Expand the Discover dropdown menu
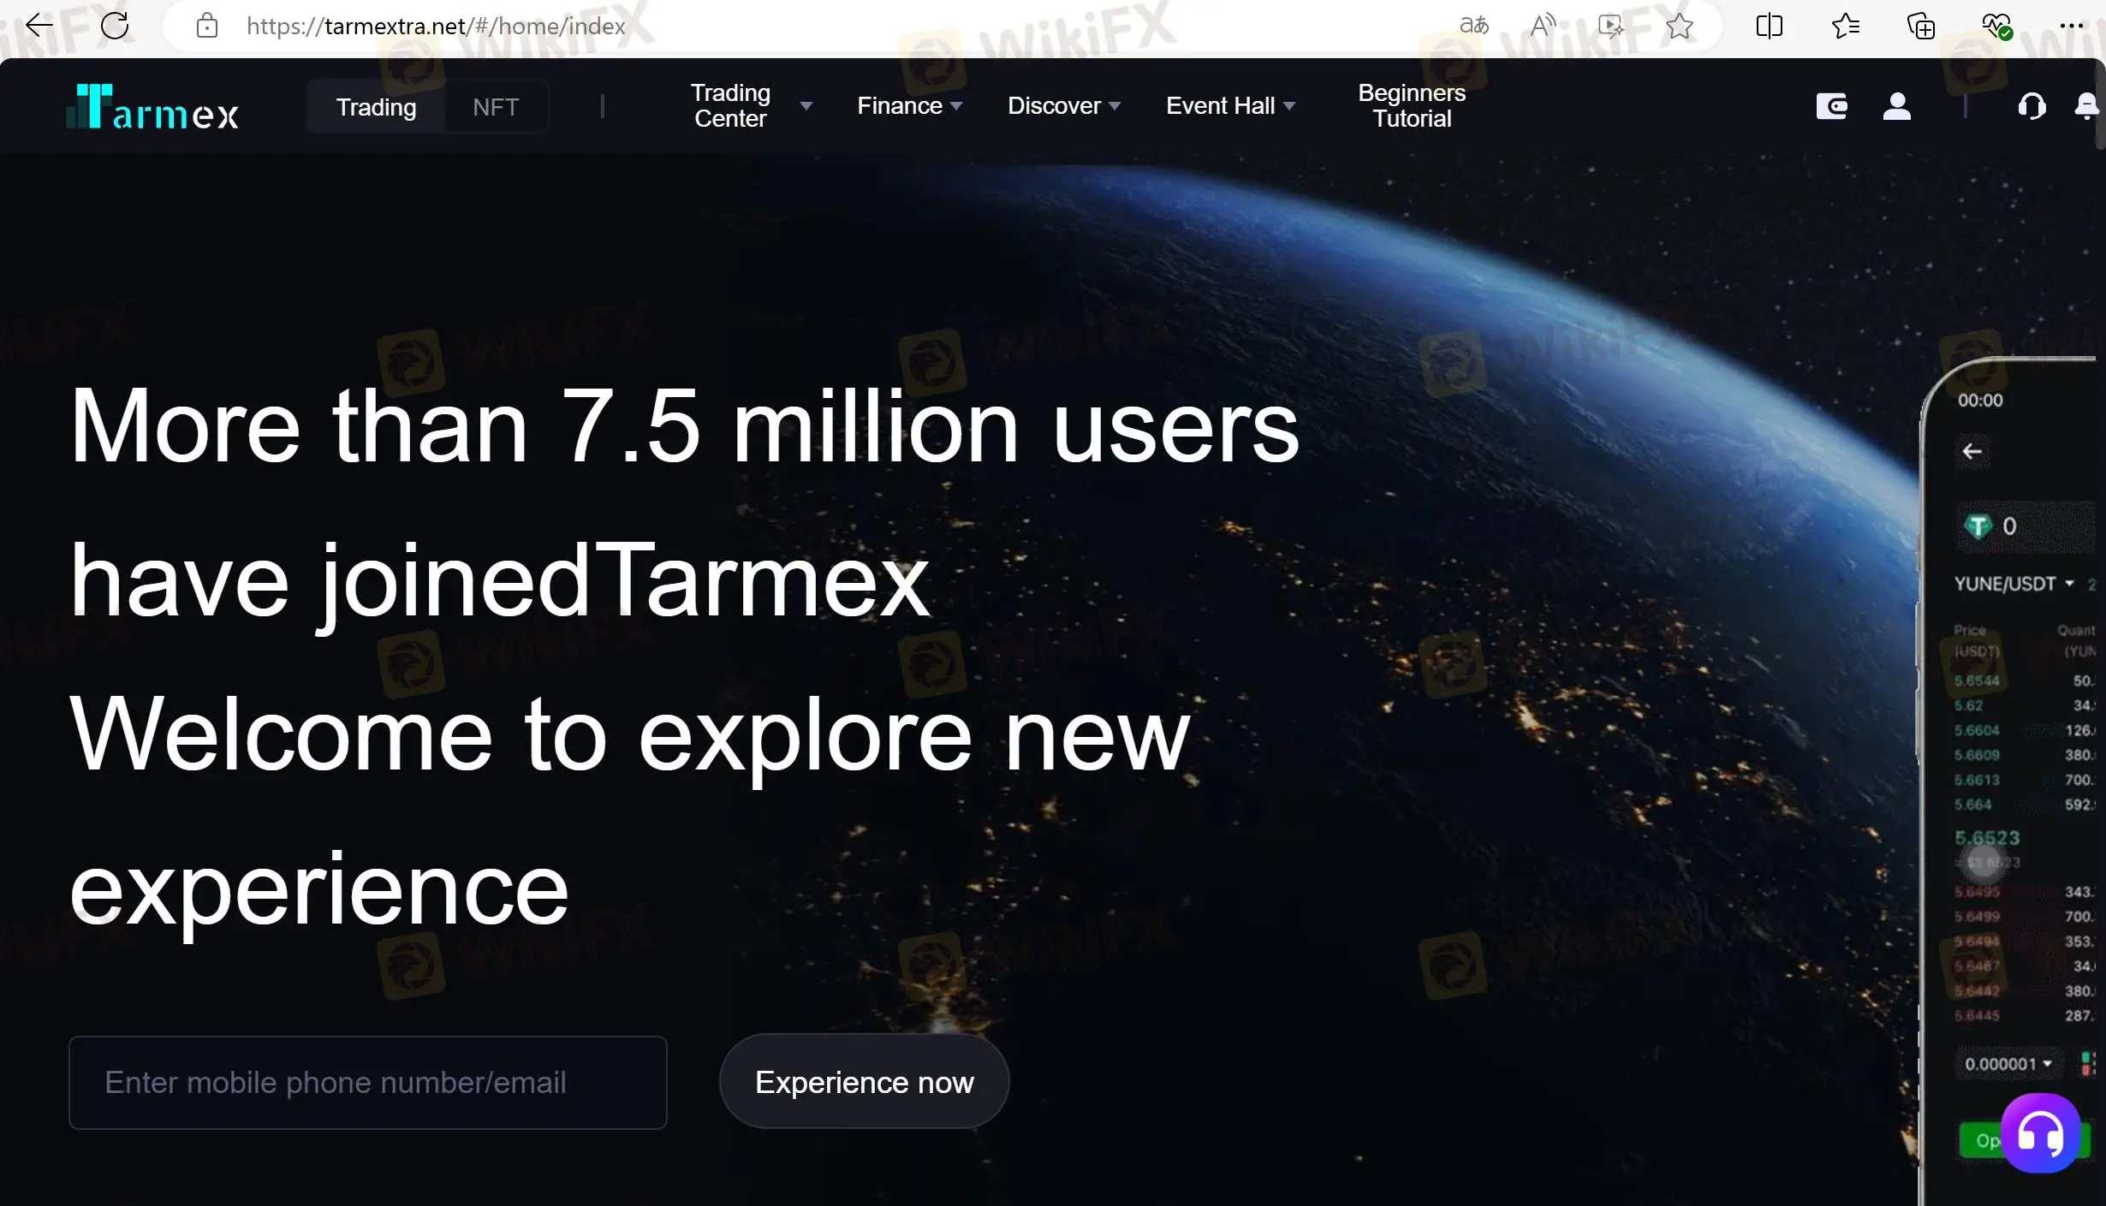The height and width of the screenshot is (1206, 2106). pyautogui.click(x=1065, y=105)
